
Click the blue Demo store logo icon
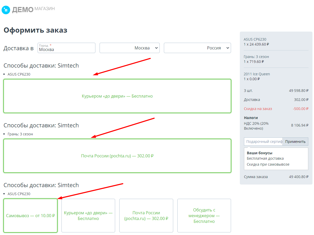pos(6,10)
